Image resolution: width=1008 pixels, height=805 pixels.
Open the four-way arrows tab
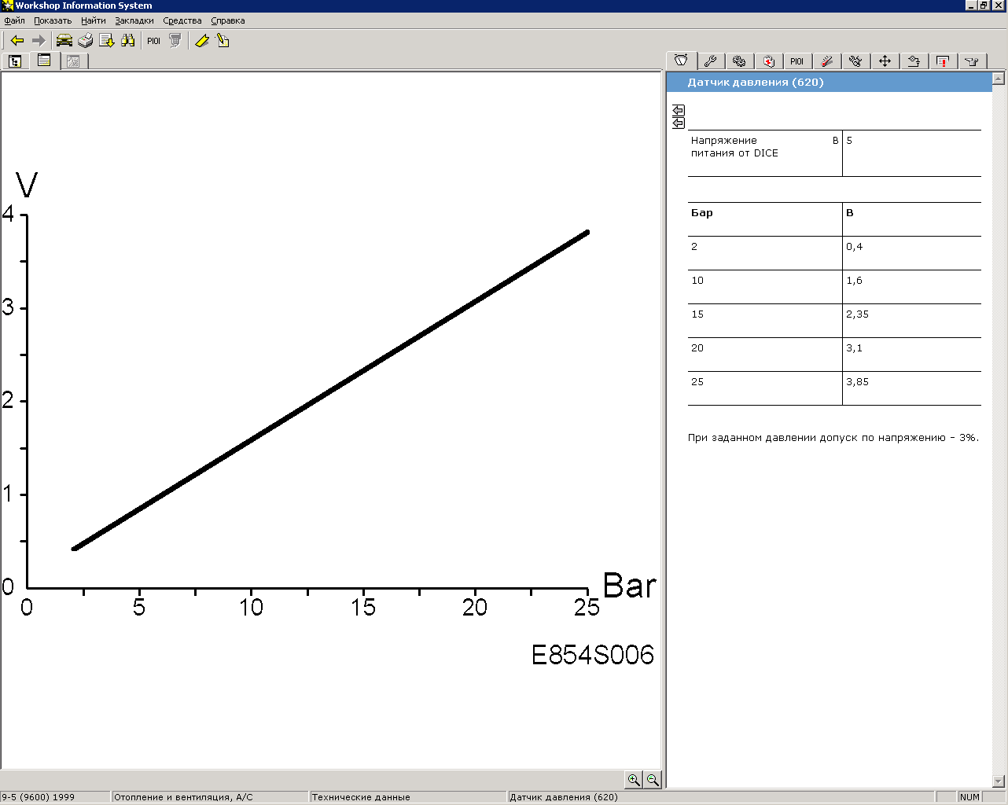point(885,61)
